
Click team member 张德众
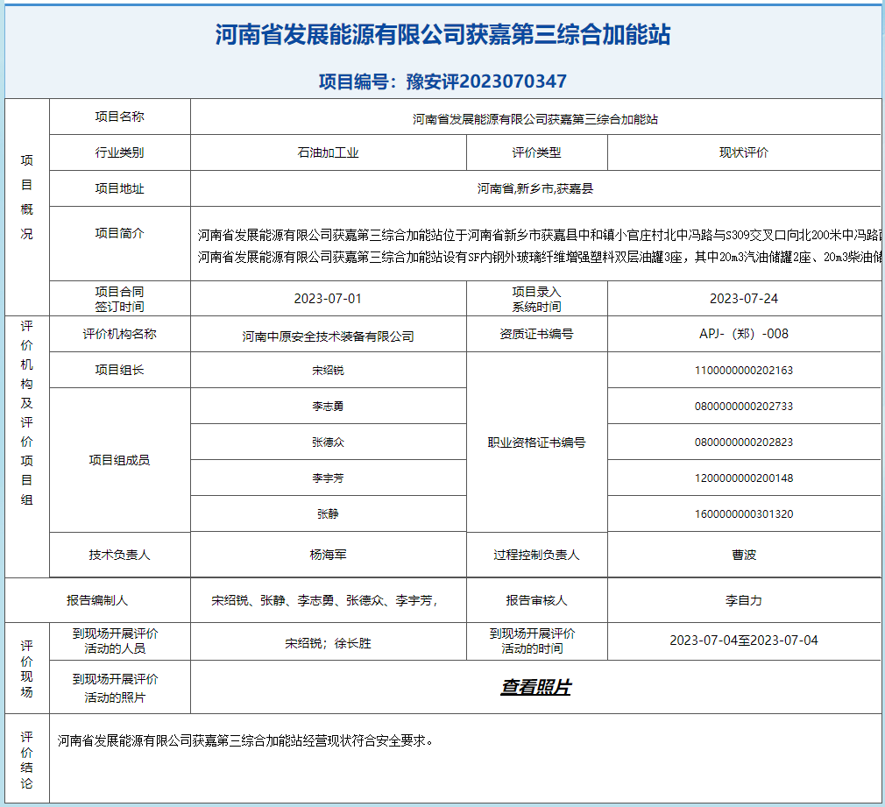[x=328, y=442]
